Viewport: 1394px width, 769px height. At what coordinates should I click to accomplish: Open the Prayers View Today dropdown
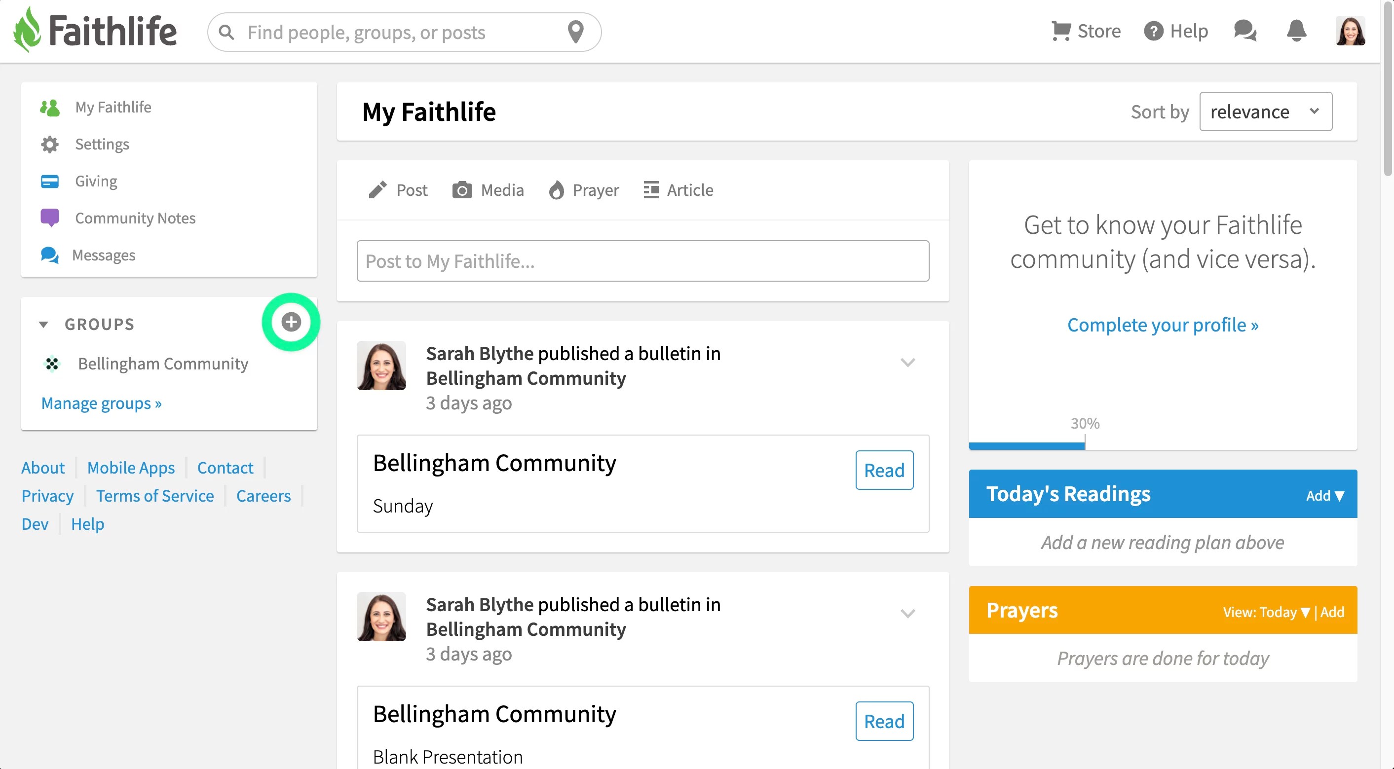[1266, 612]
